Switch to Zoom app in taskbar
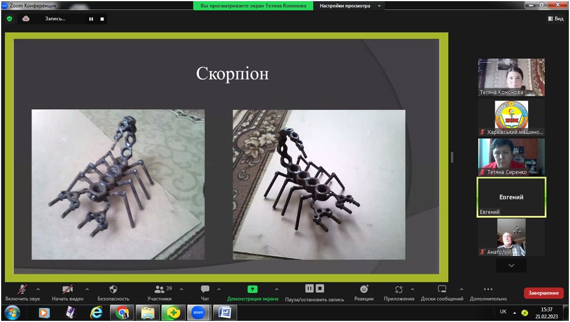This screenshot has height=322, width=570. tap(198, 313)
